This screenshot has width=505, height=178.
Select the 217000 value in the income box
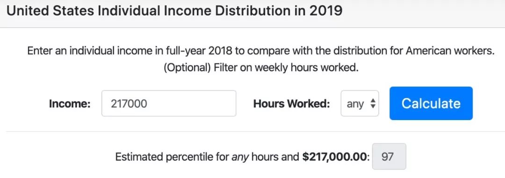(129, 104)
